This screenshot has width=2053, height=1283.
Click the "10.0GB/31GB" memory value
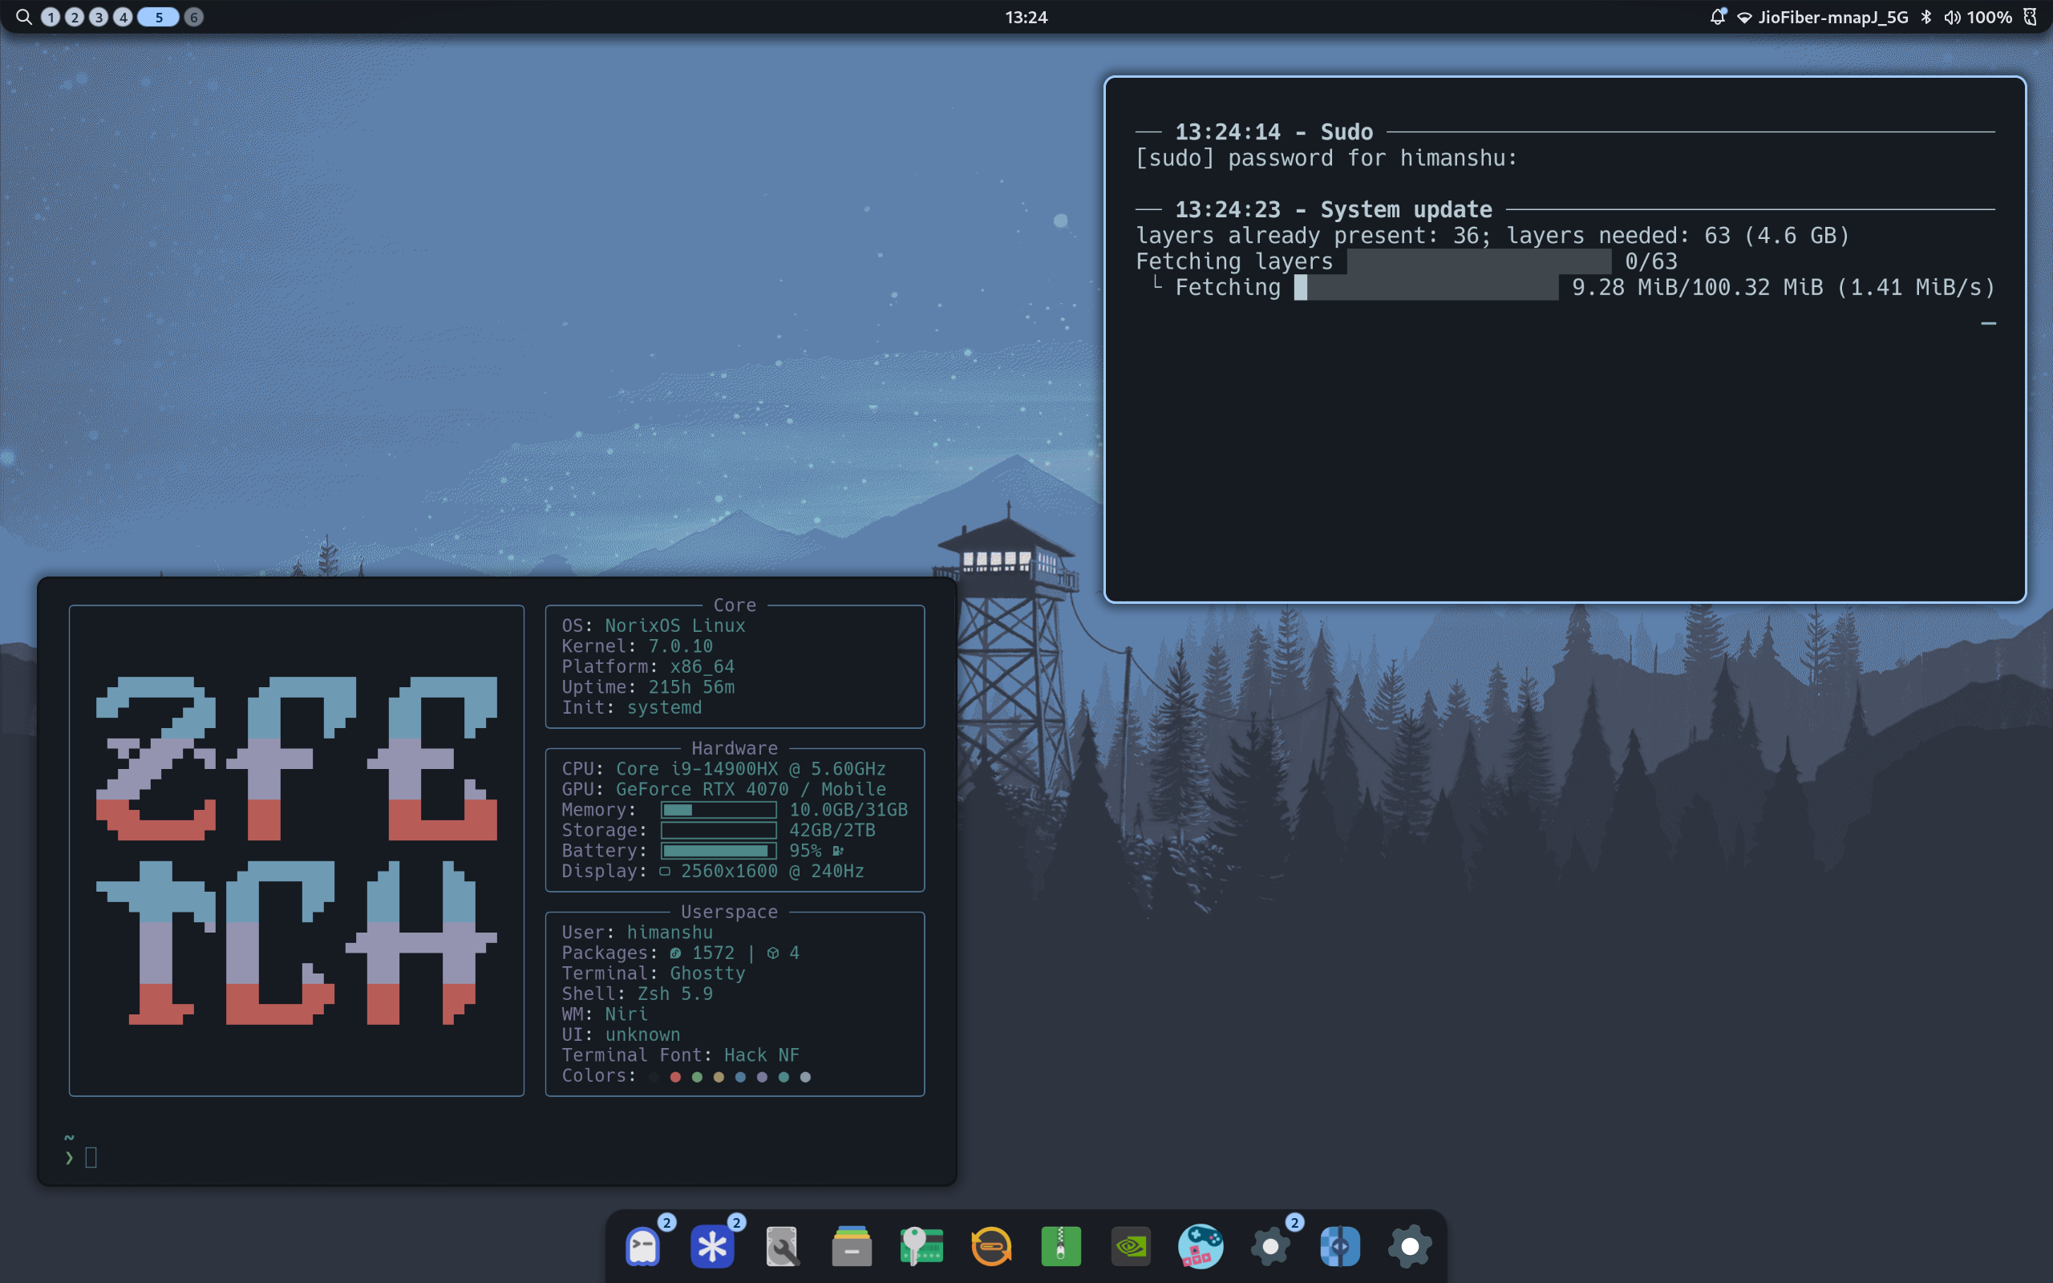click(x=848, y=810)
